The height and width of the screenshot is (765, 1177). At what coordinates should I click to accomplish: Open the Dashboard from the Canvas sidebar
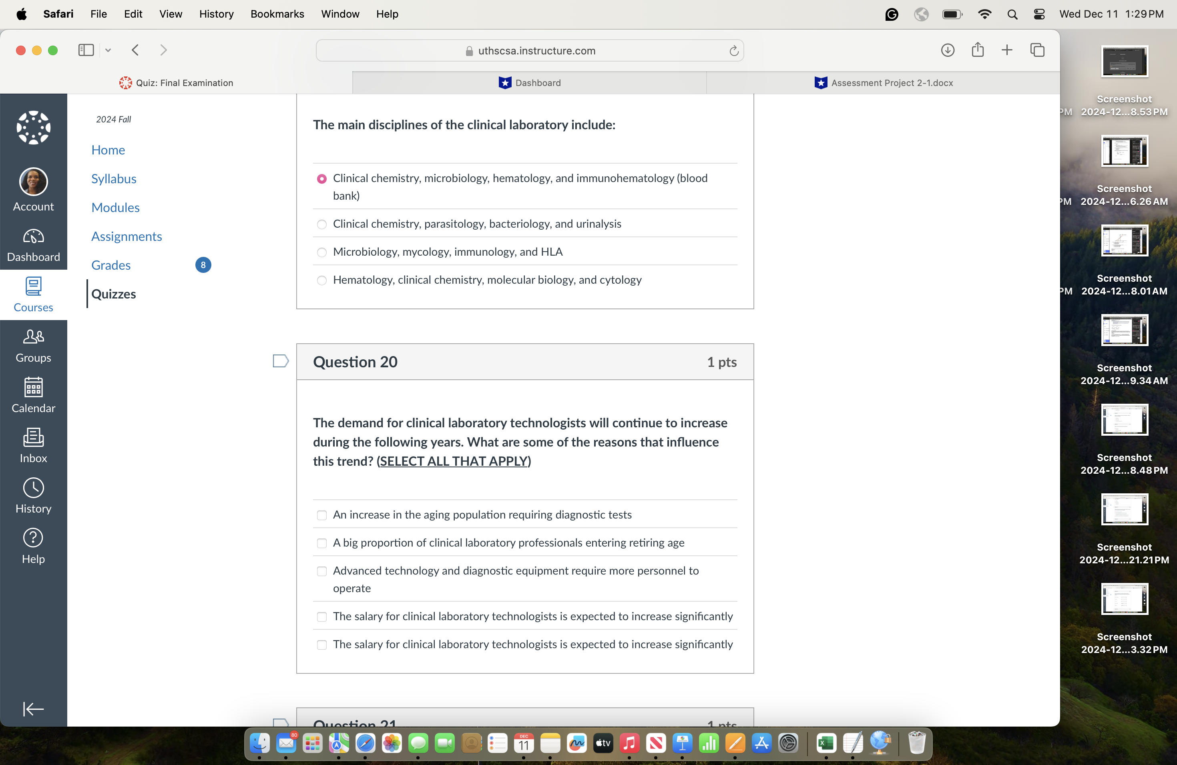pos(33,244)
